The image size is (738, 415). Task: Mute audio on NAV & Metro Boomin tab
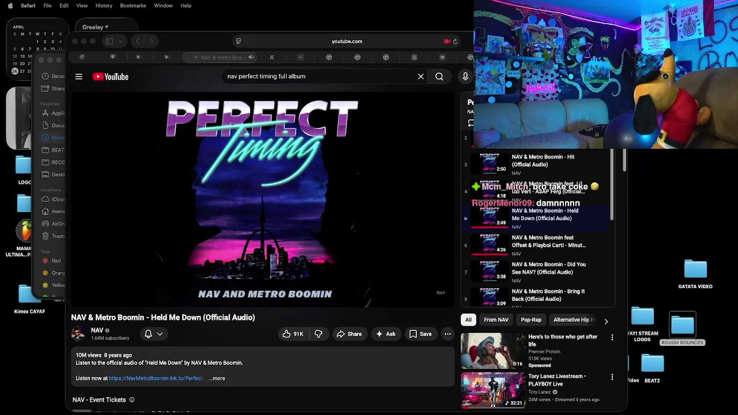click(x=251, y=57)
